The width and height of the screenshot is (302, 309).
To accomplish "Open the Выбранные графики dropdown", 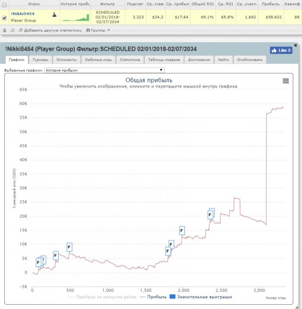I will (104, 70).
